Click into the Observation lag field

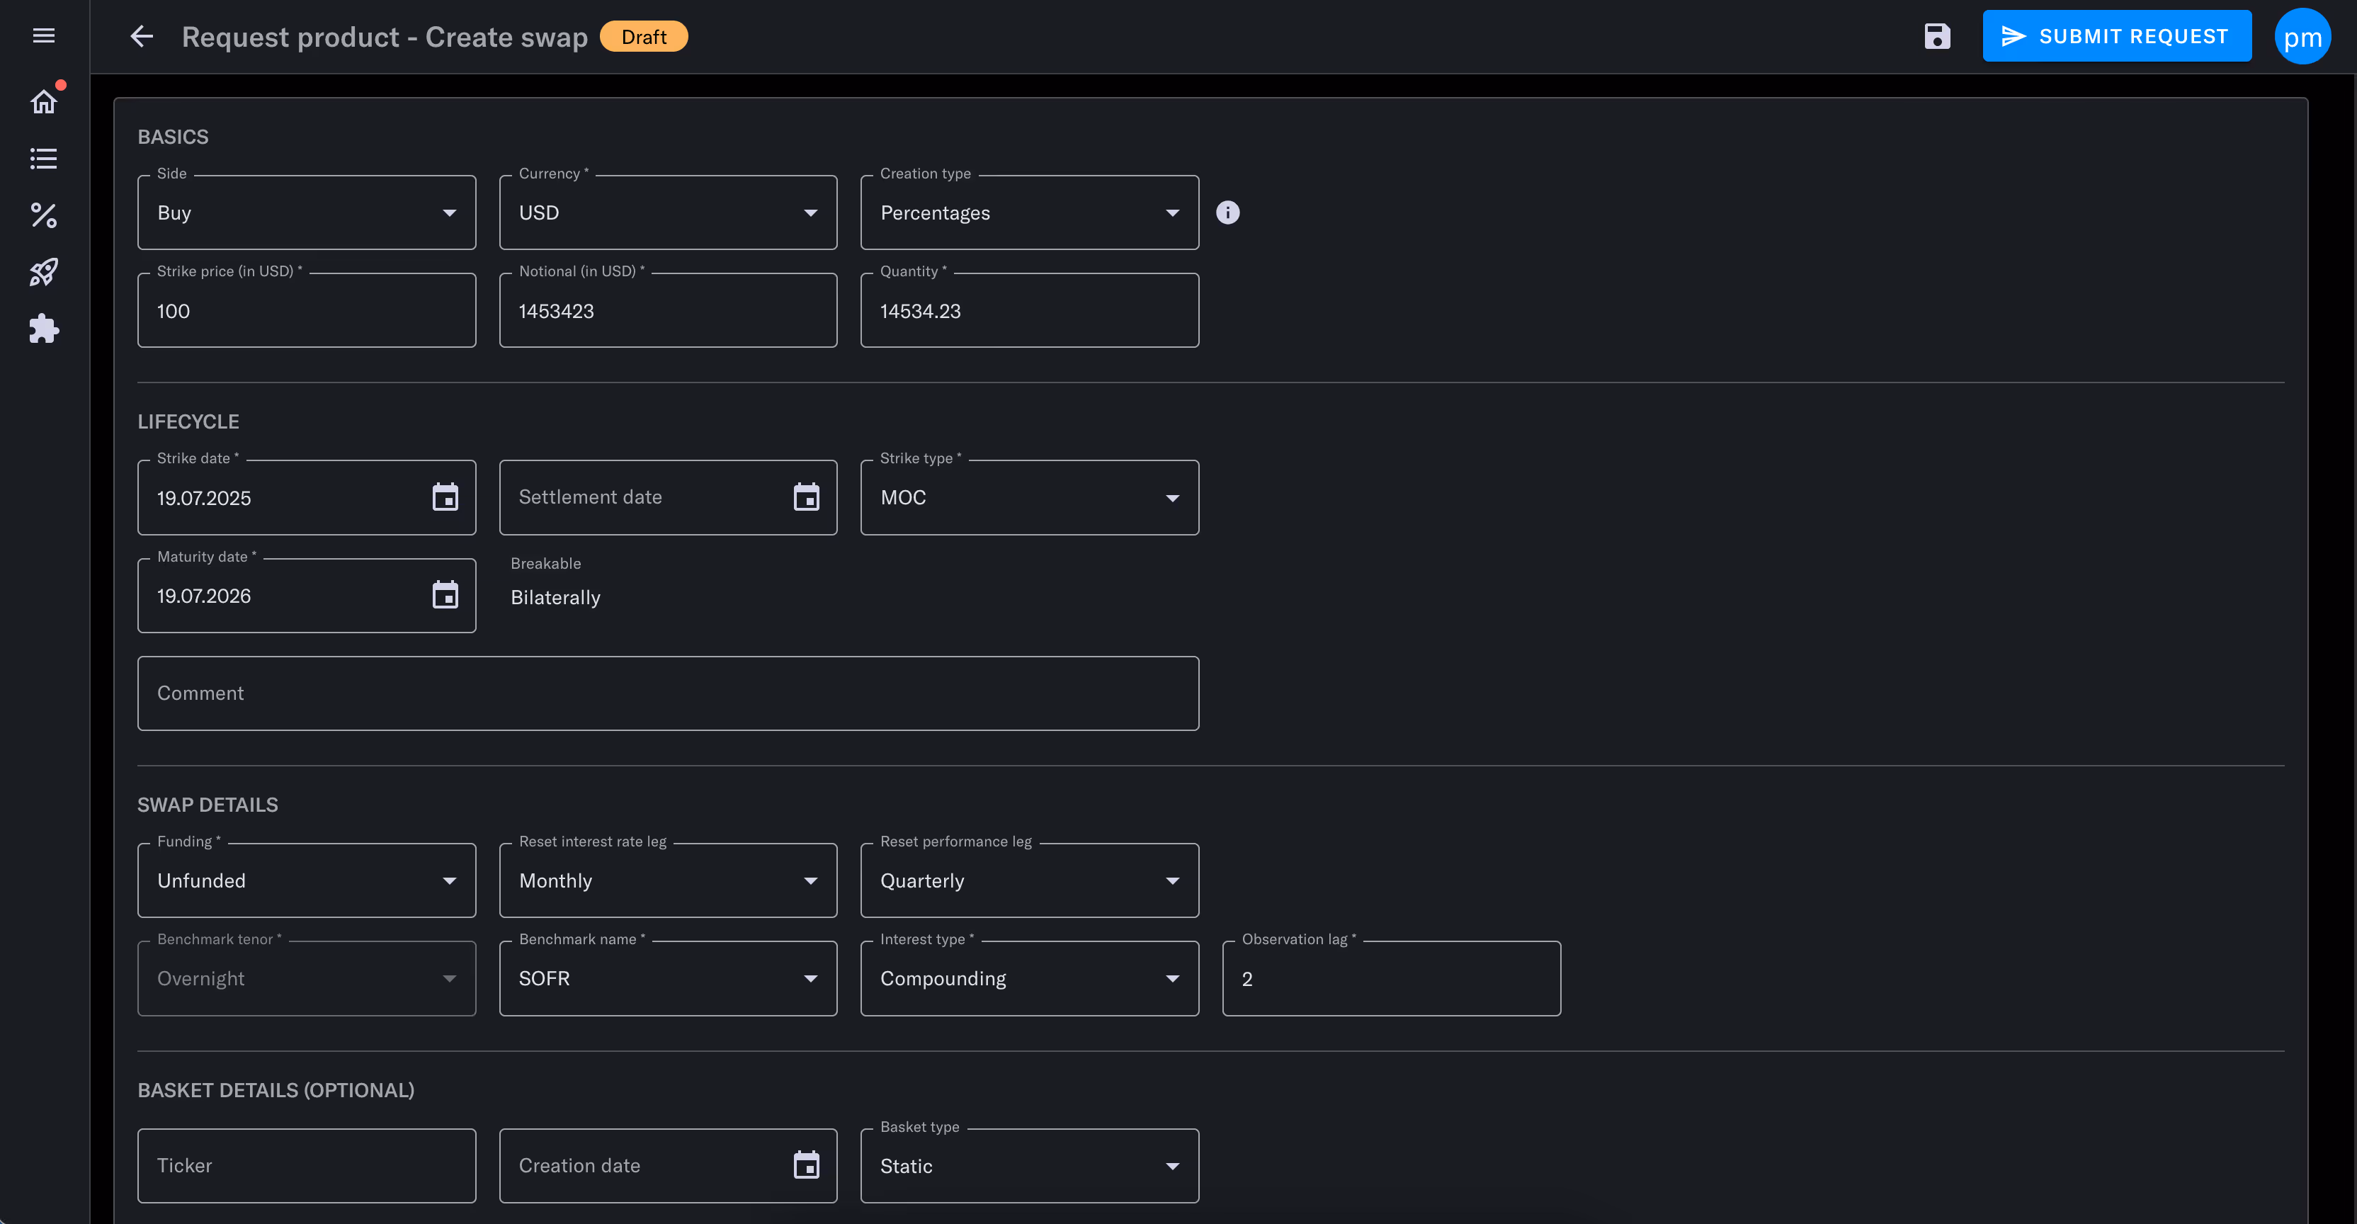(x=1391, y=978)
